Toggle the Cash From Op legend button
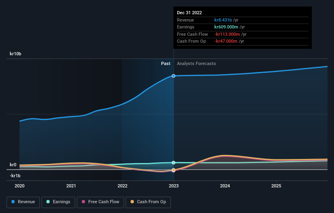The image size is (334, 213). click(x=148, y=202)
